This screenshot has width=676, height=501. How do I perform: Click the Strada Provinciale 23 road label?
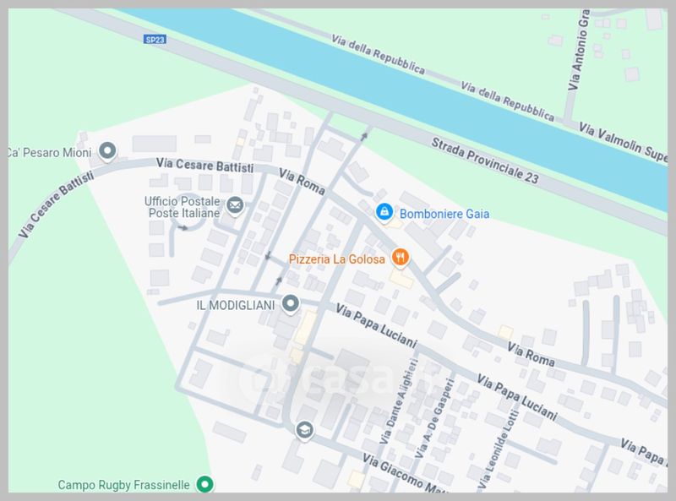pyautogui.click(x=485, y=161)
